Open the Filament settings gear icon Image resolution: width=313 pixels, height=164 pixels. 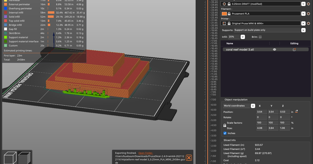(x=309, y=13)
